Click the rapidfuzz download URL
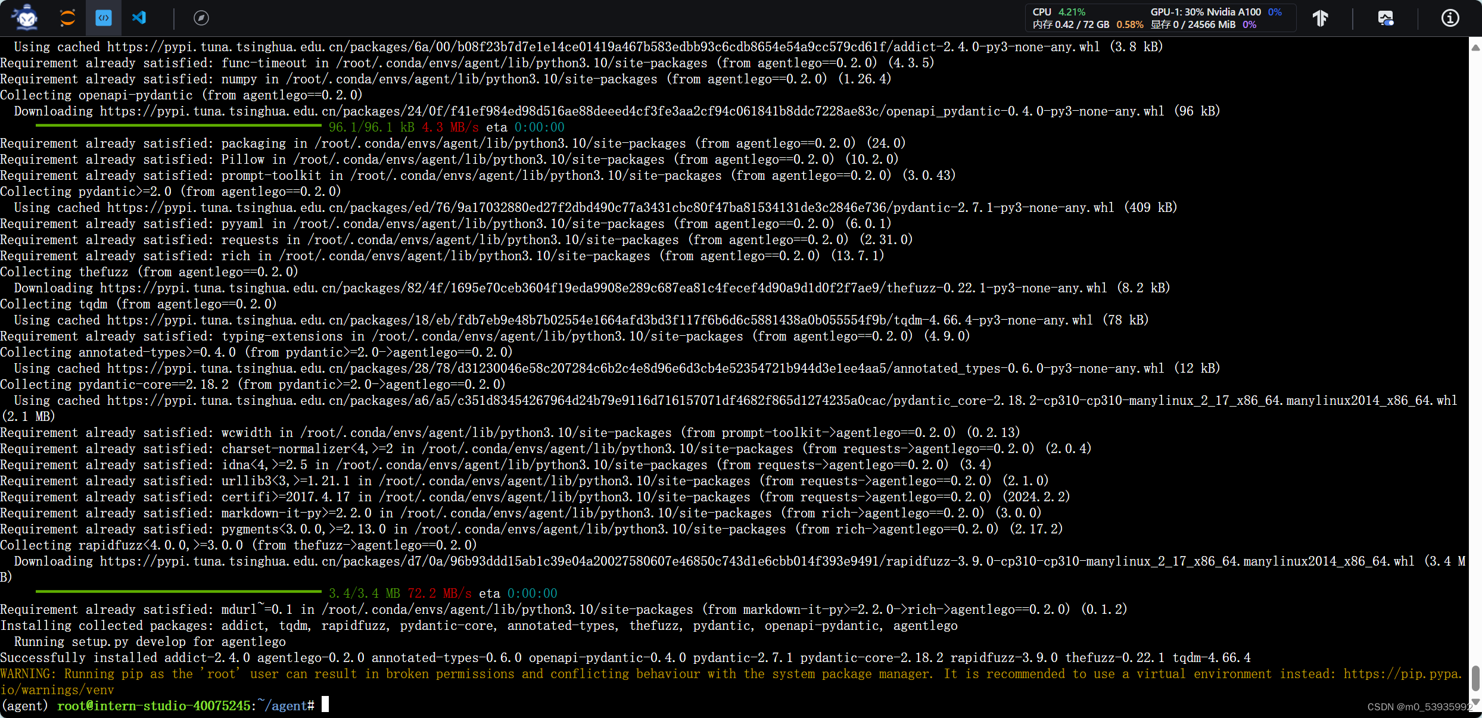 (x=756, y=561)
